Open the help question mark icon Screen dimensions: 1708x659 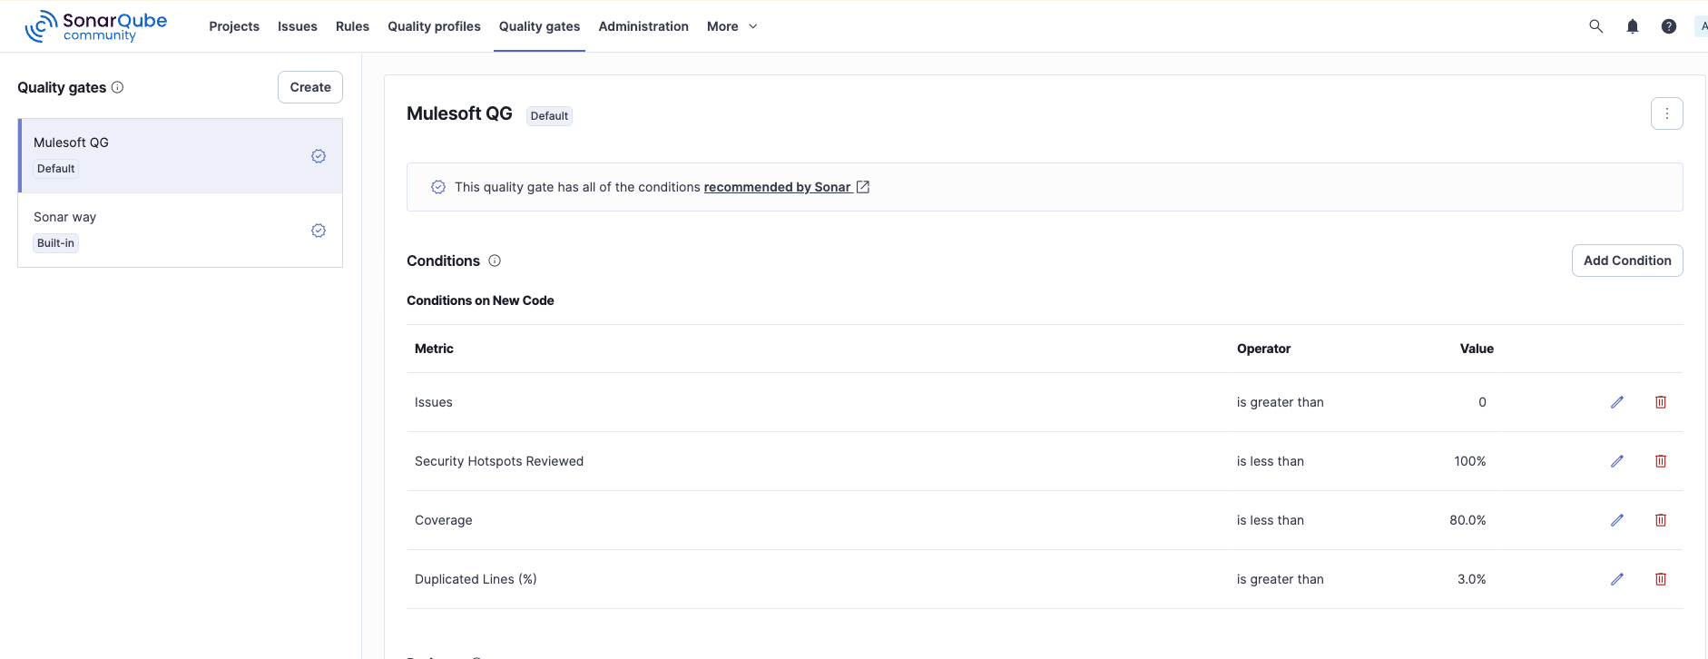(1669, 26)
